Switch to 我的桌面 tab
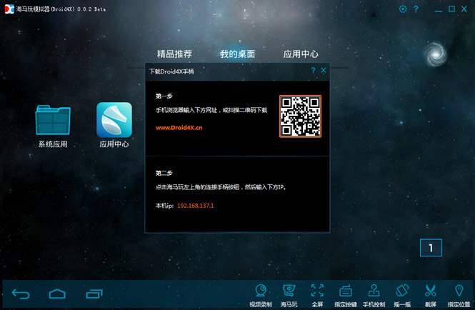Screen dimensions: 475x310 tap(237, 54)
